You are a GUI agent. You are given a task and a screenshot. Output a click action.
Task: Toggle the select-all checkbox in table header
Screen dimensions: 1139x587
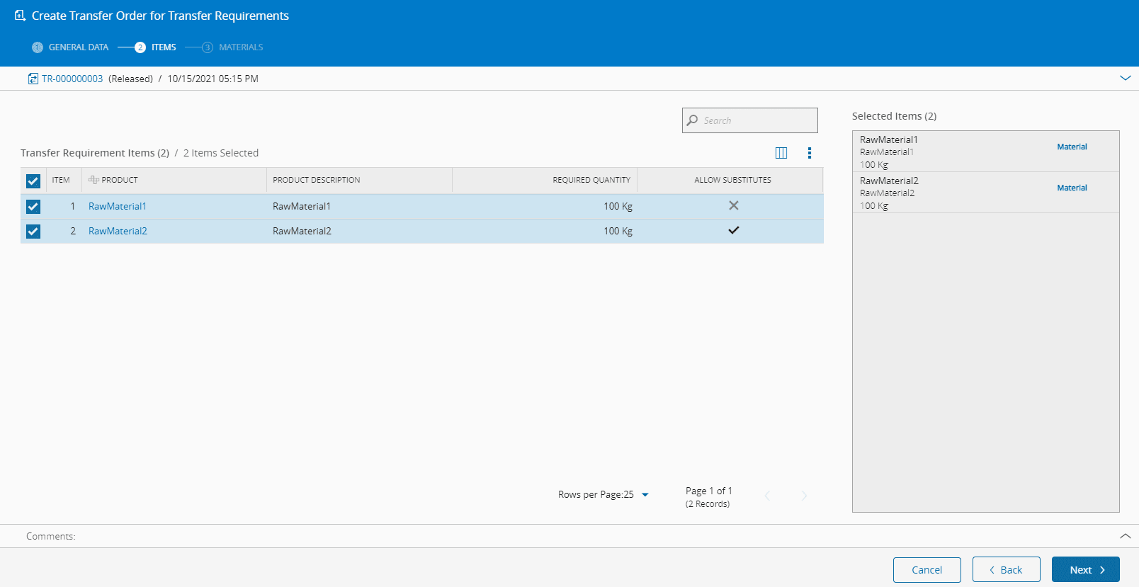tap(33, 181)
